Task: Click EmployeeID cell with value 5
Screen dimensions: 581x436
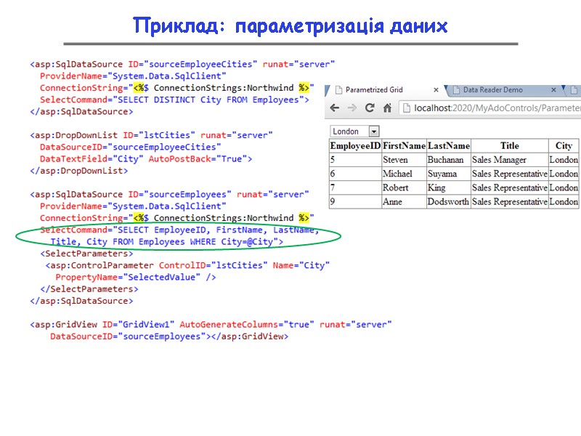Action: [x=355, y=160]
